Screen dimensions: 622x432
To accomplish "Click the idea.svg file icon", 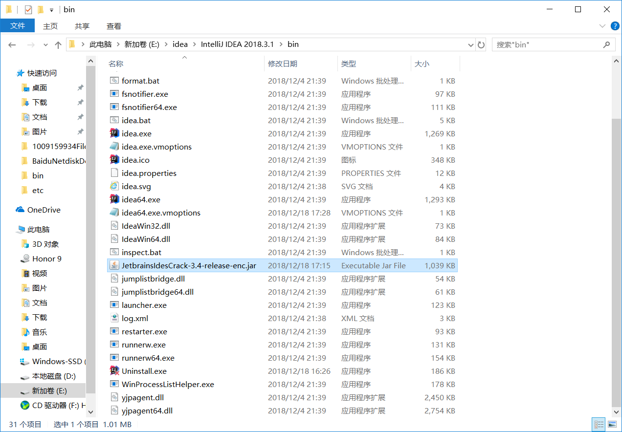I will tap(114, 186).
